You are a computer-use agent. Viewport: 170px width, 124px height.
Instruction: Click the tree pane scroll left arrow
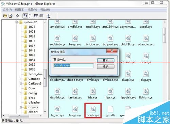click(x=4, y=115)
